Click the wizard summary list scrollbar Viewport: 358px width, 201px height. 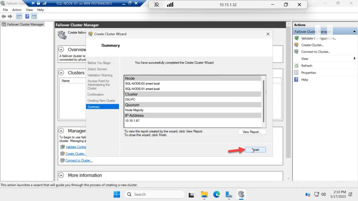(x=264, y=101)
